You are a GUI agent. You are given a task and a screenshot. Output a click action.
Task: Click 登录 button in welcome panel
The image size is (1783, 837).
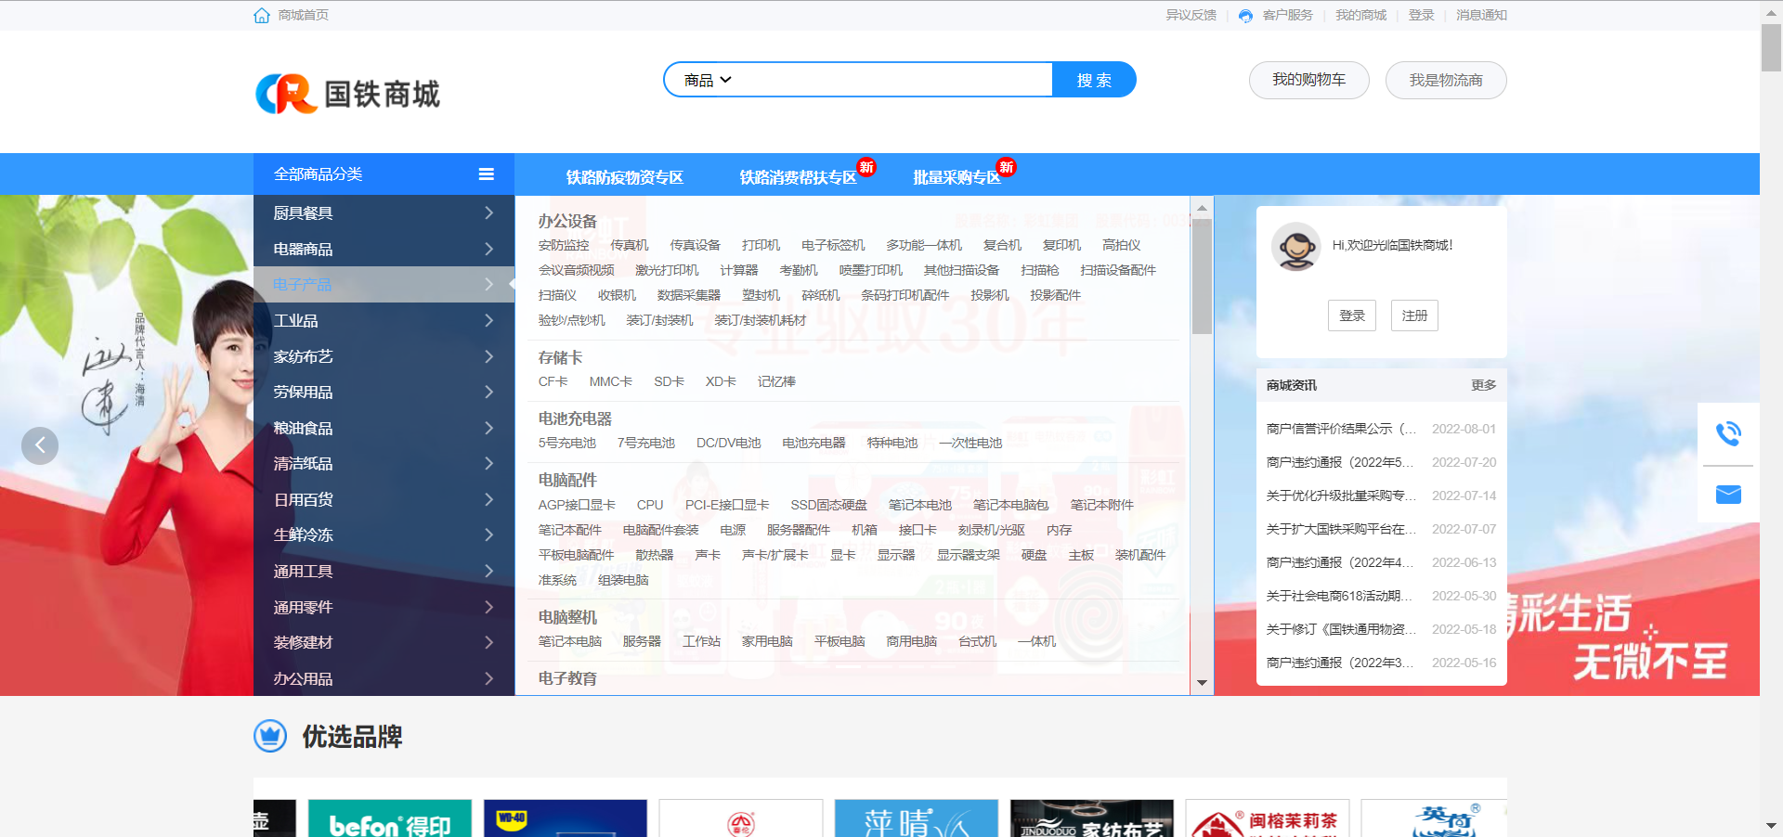click(x=1352, y=315)
